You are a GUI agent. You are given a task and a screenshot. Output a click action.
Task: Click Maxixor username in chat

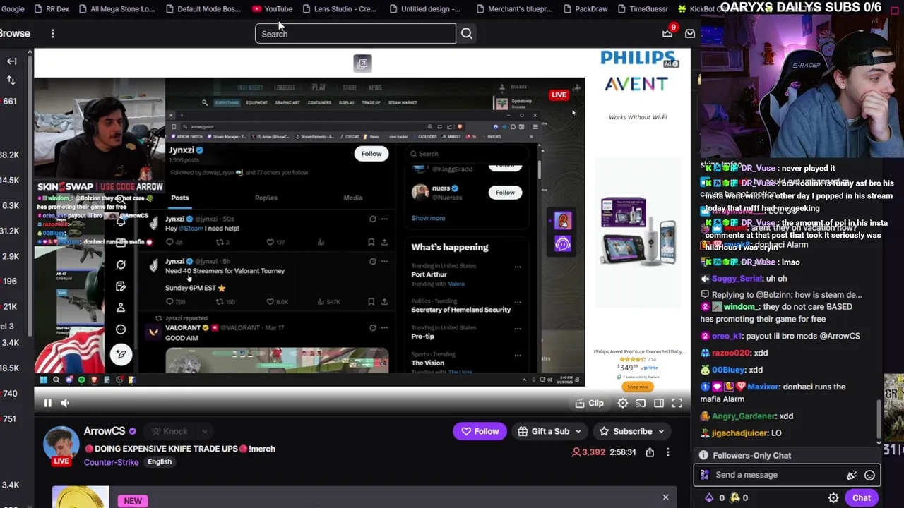763,387
